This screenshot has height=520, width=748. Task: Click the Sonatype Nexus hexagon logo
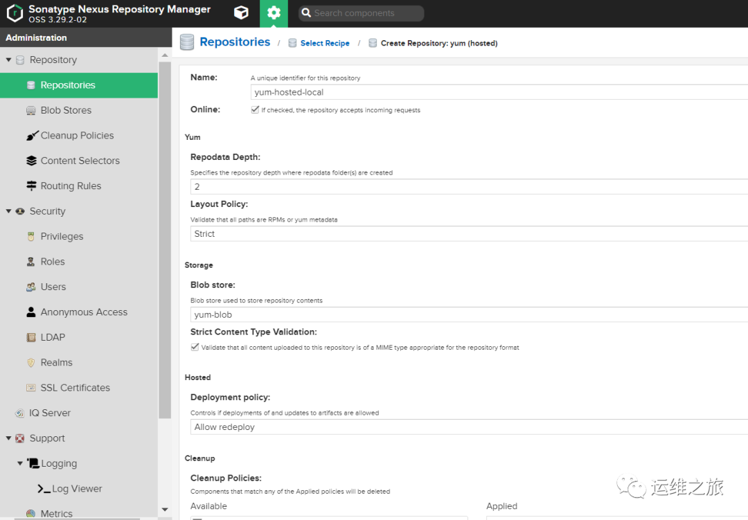tap(15, 13)
